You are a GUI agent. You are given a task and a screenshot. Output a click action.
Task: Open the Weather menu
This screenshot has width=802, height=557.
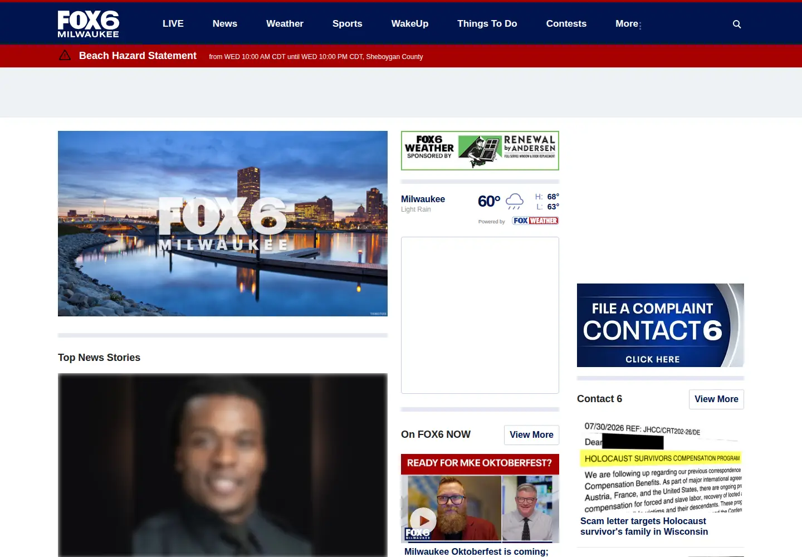(x=285, y=24)
